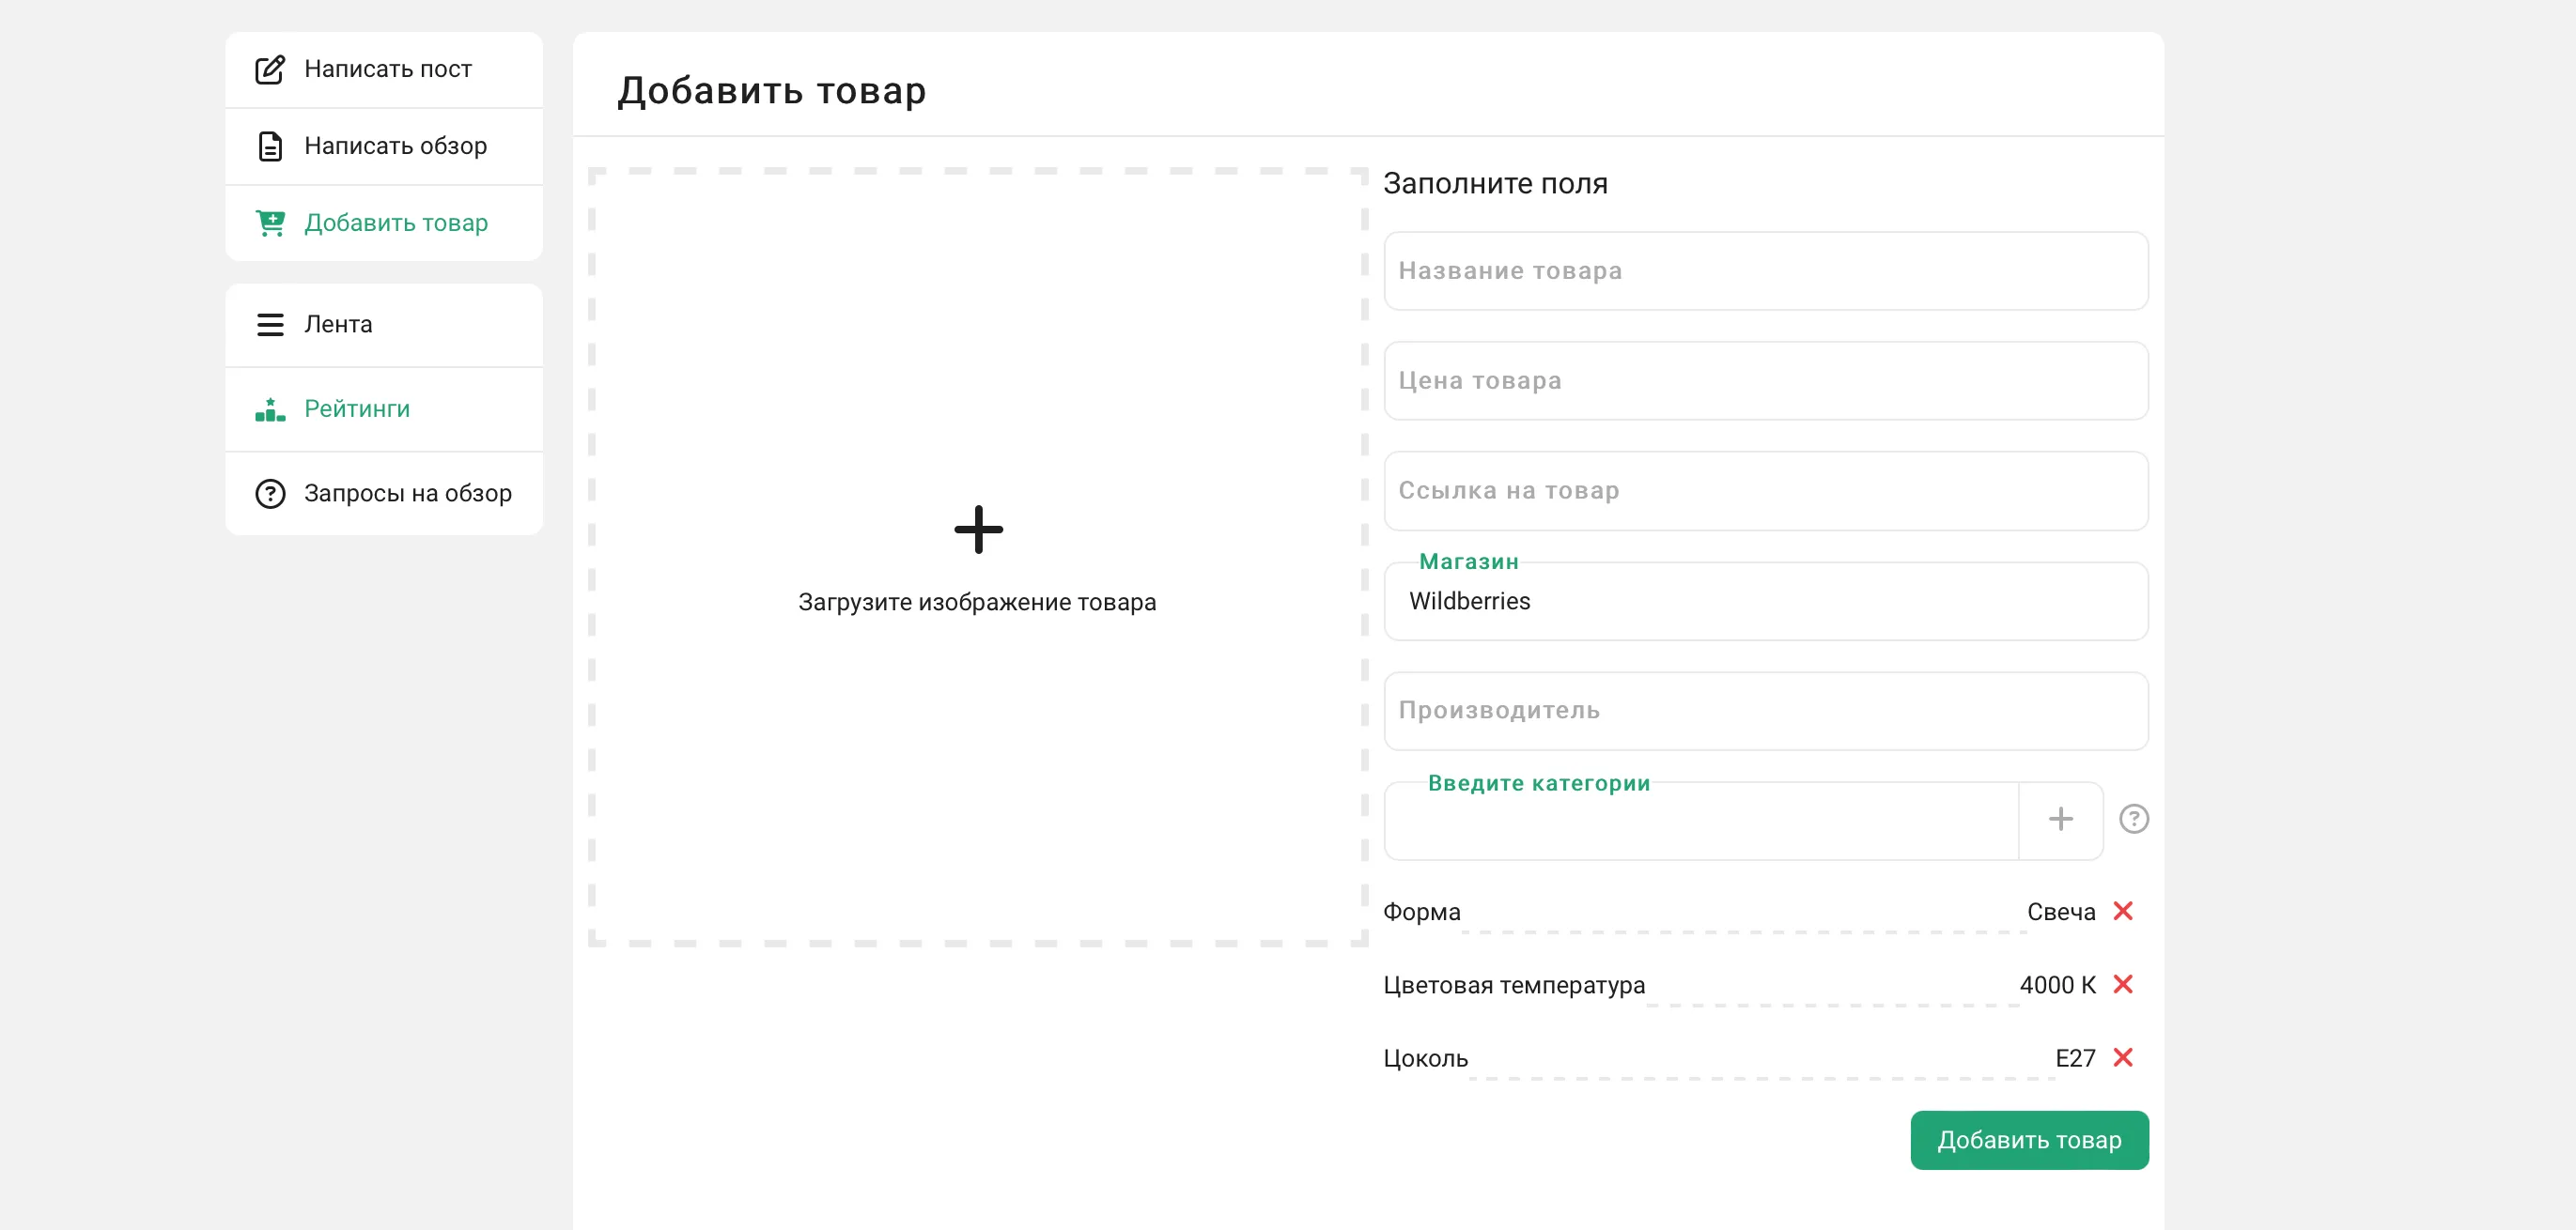The height and width of the screenshot is (1230, 2576).
Task: Click question mark icon beside Запросы на обзор
Action: point(270,494)
